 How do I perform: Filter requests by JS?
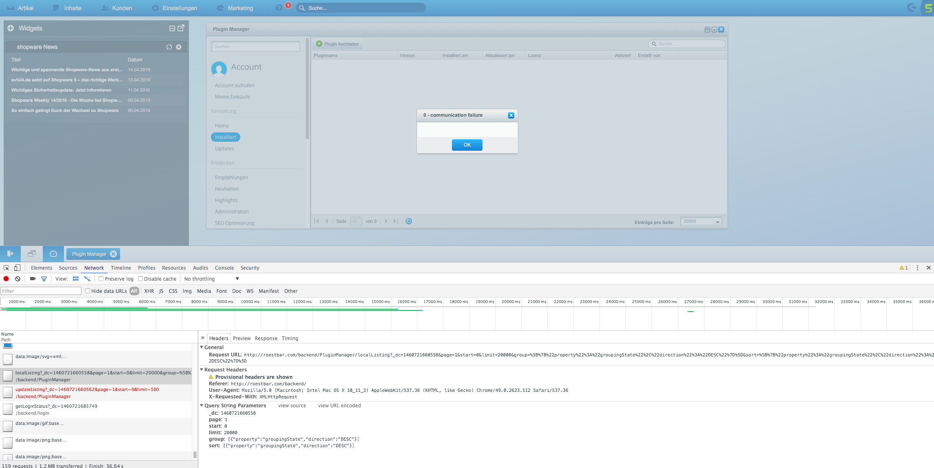click(x=161, y=291)
